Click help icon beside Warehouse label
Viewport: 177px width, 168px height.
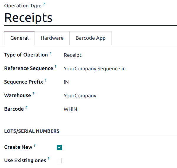point(33,94)
